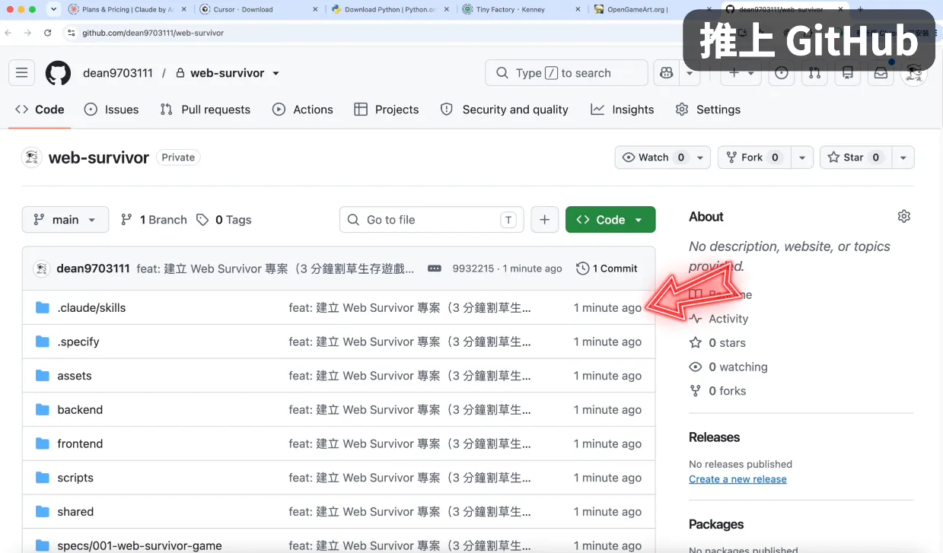Click the repository owner avatar beside web-survivor title
The width and height of the screenshot is (943, 553).
(x=32, y=157)
